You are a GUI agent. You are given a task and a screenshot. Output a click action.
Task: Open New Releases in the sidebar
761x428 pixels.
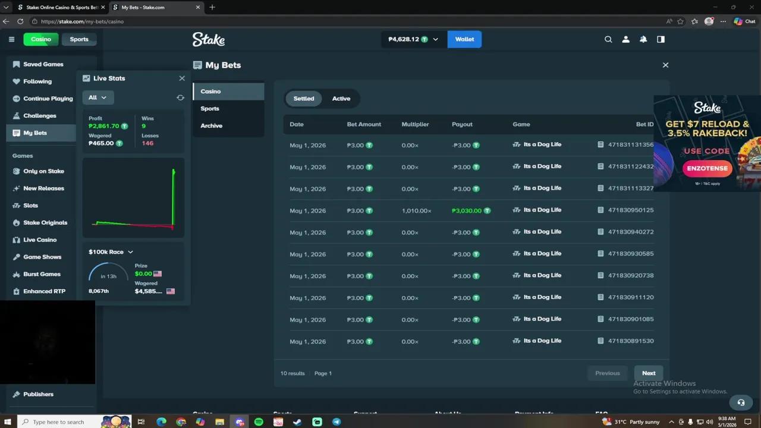(x=43, y=188)
